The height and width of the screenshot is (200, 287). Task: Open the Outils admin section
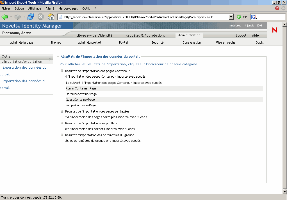coord(259,42)
